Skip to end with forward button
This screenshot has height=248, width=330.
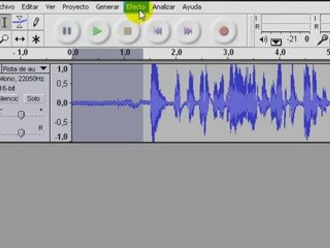tap(188, 31)
